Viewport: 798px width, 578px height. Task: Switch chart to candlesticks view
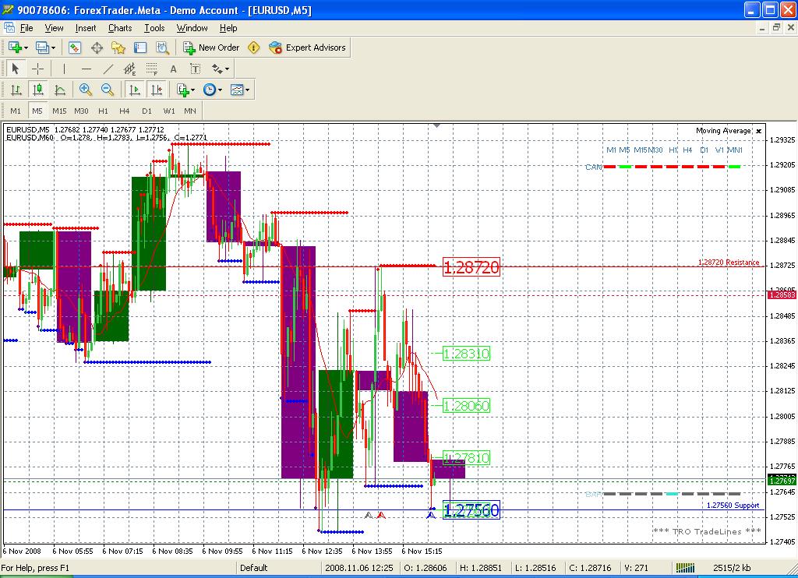click(x=37, y=90)
